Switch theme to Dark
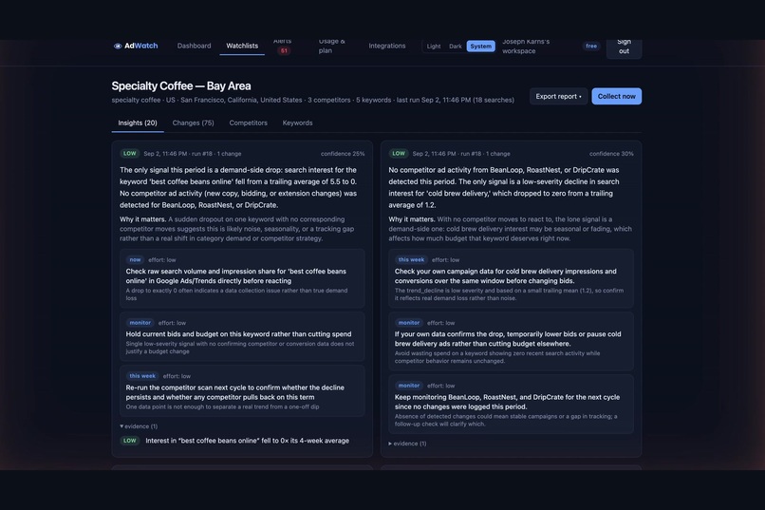This screenshot has width=765, height=510. pos(456,47)
